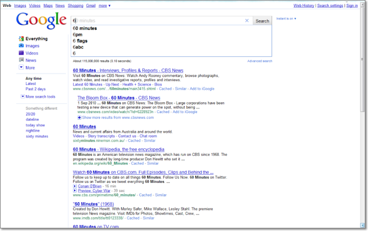Click the Sign in link

[x=352, y=6]
